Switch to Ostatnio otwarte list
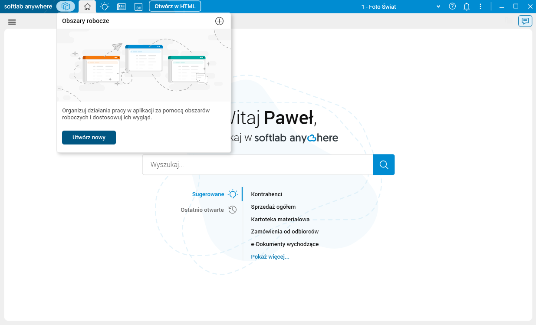This screenshot has width=536, height=325. [x=203, y=210]
